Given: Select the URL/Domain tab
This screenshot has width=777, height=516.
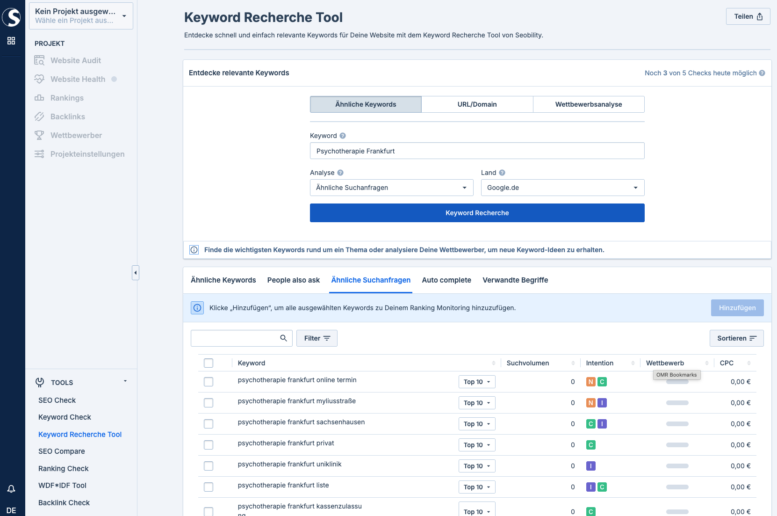Looking at the screenshot, I should (477, 104).
